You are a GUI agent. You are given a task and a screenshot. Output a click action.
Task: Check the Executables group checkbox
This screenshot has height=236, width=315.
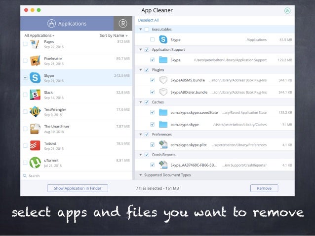click(147, 29)
